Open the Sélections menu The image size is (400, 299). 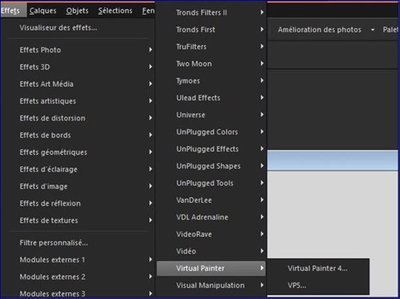coord(115,10)
